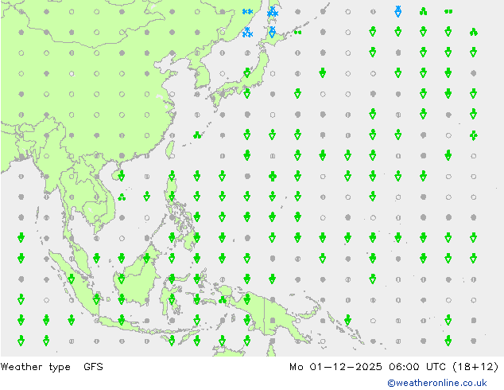Click the large blue snowflake cluster over Sakhalin
504x390 pixels.
(x=273, y=12)
